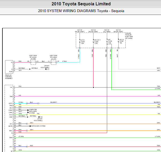The image size is (161, 152).
Task: Click the "BLU" wire label at pin 18
Action: tap(20, 125)
